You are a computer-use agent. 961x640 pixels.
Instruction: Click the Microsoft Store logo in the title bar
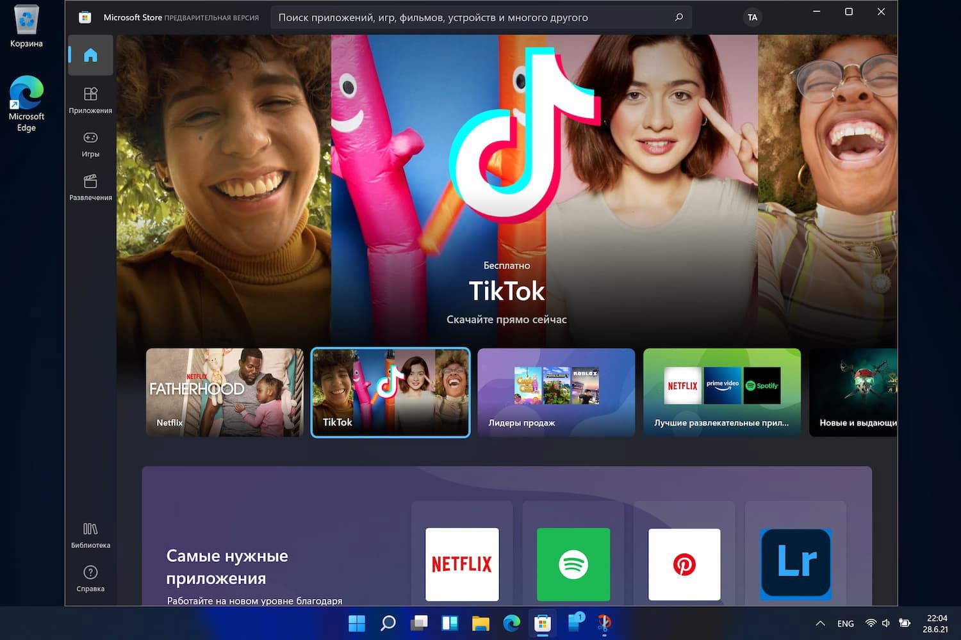click(x=85, y=17)
